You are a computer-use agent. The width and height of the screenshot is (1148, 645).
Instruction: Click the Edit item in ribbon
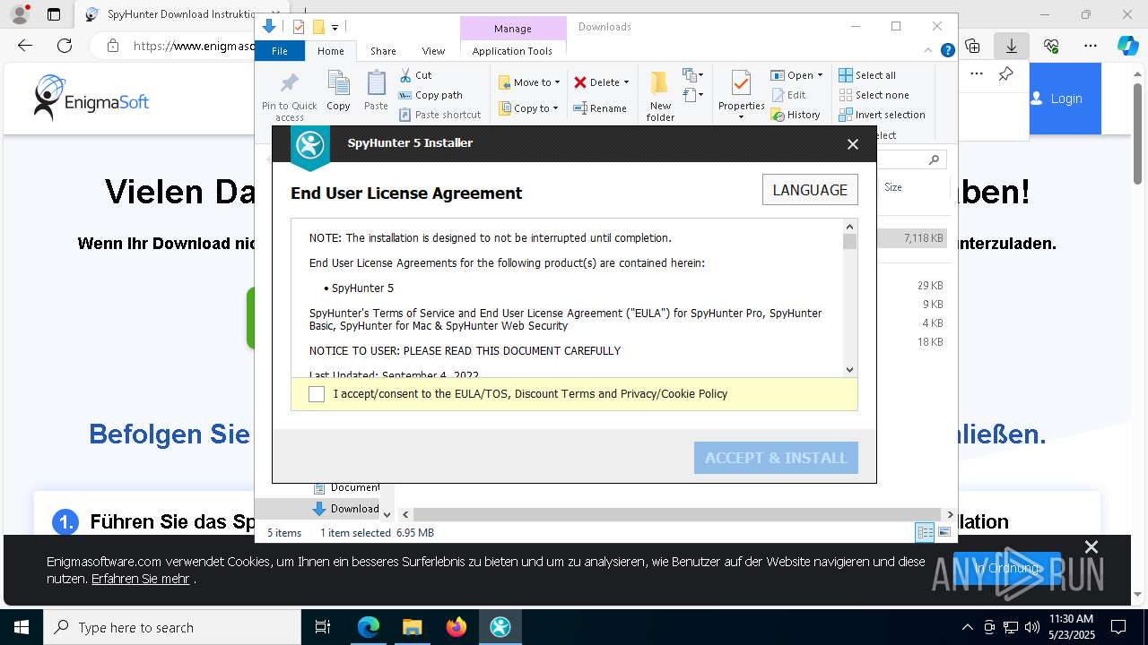pos(788,95)
